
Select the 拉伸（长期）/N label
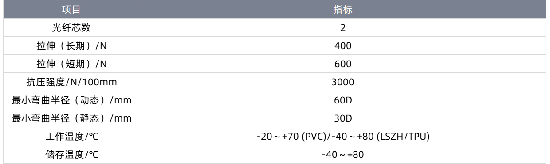pyautogui.click(x=71, y=46)
